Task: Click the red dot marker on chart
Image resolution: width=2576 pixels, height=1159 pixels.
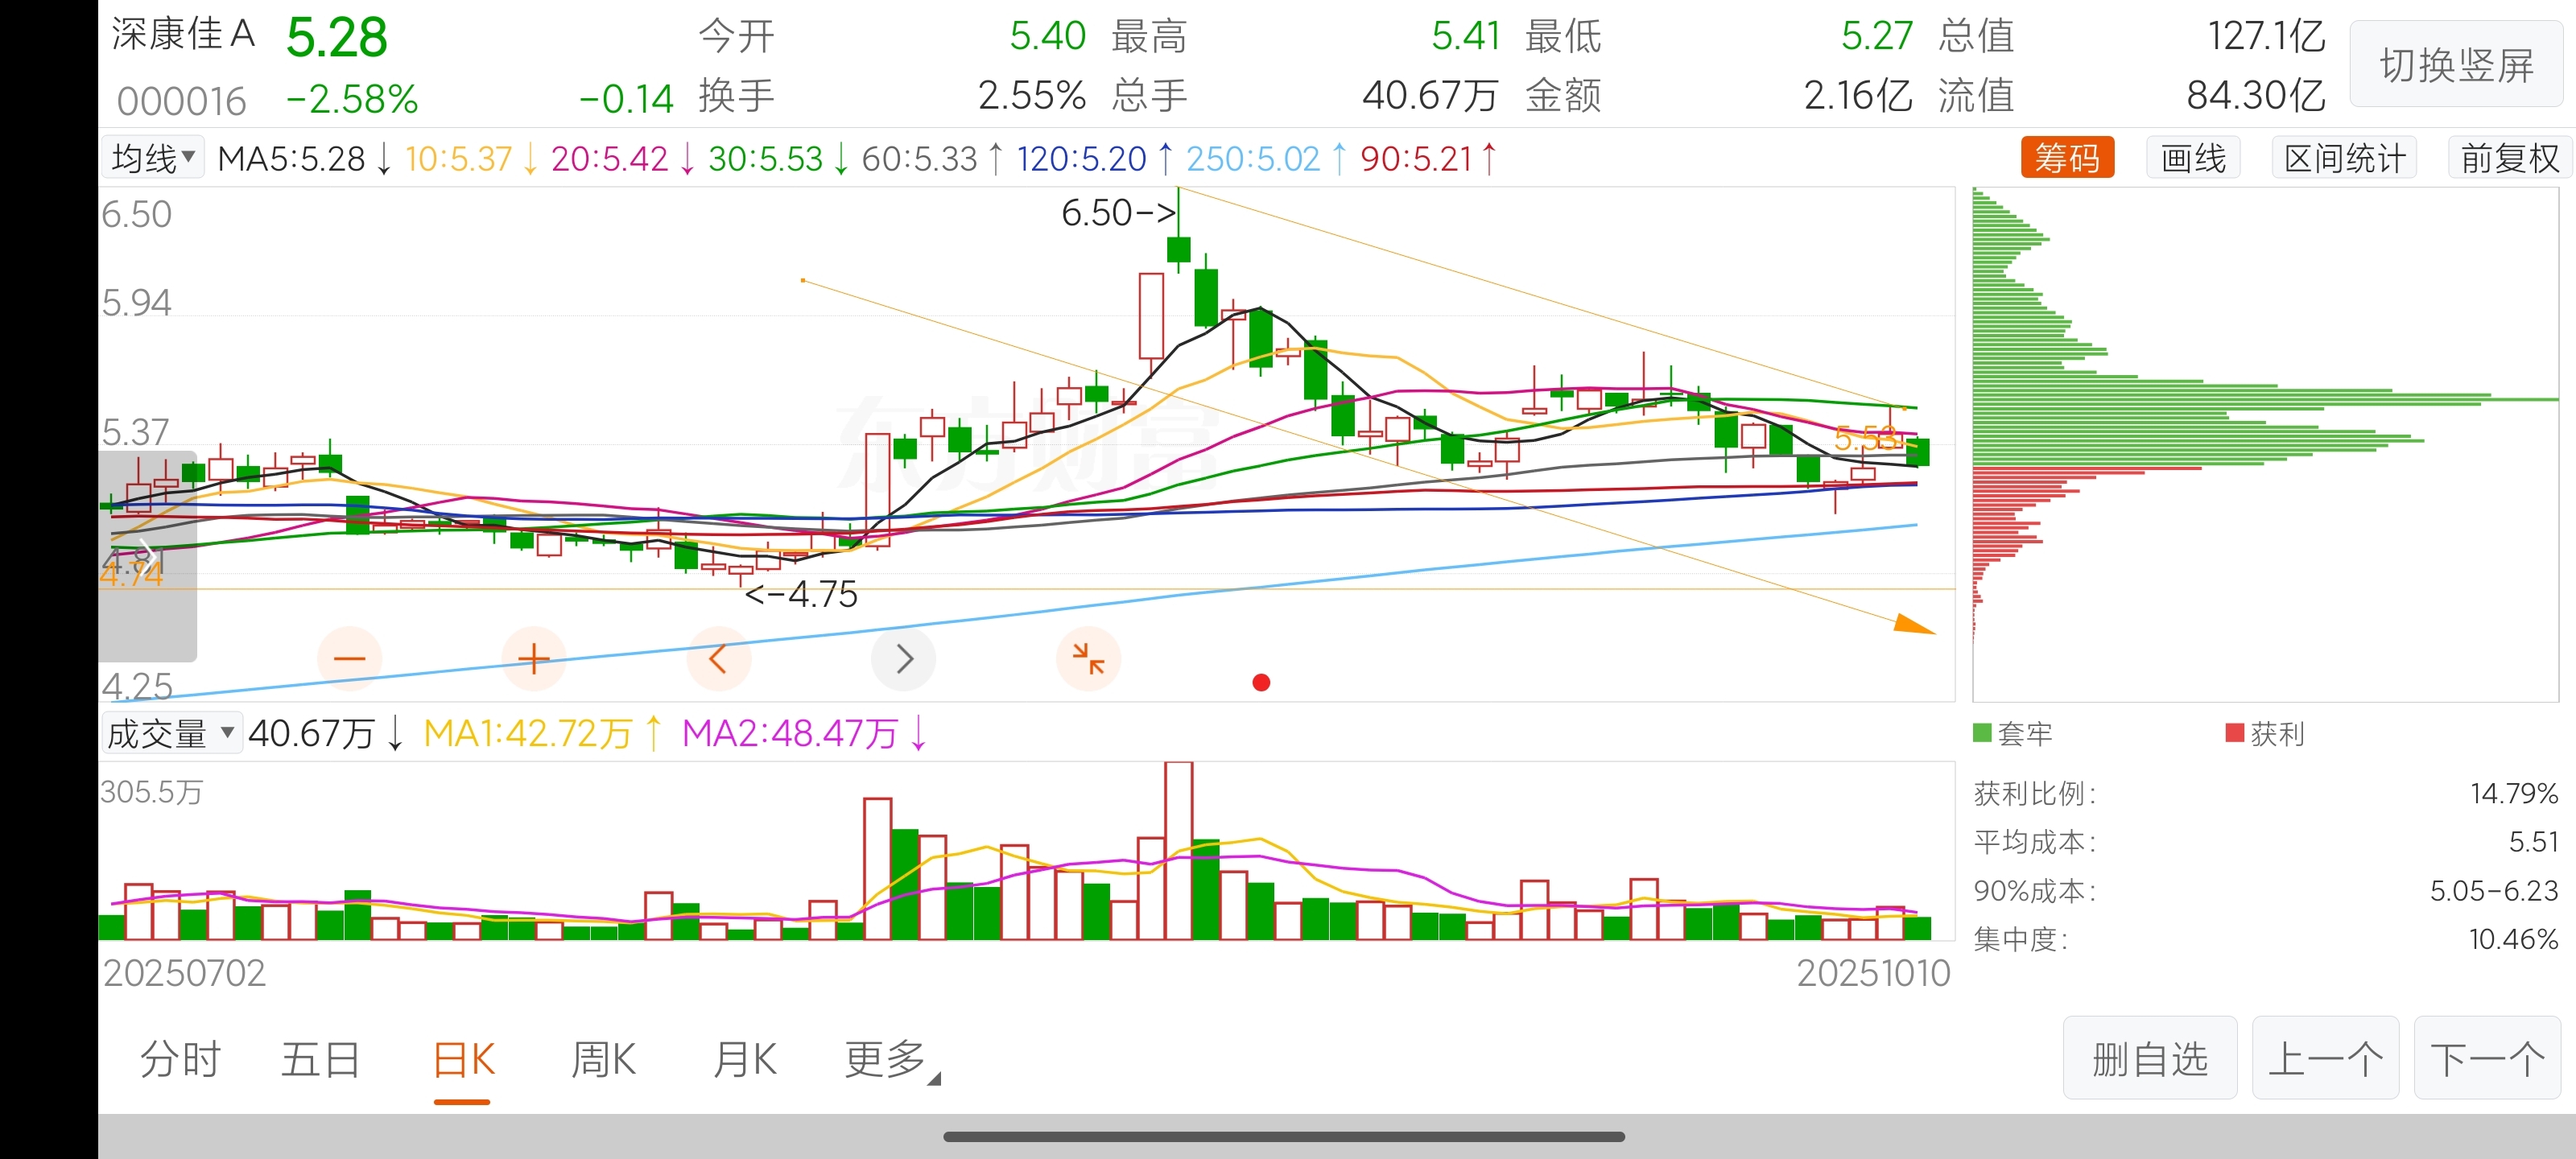Action: point(1261,682)
